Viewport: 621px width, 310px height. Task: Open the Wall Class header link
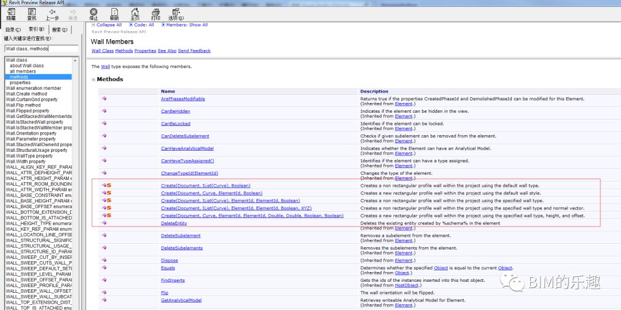point(102,51)
